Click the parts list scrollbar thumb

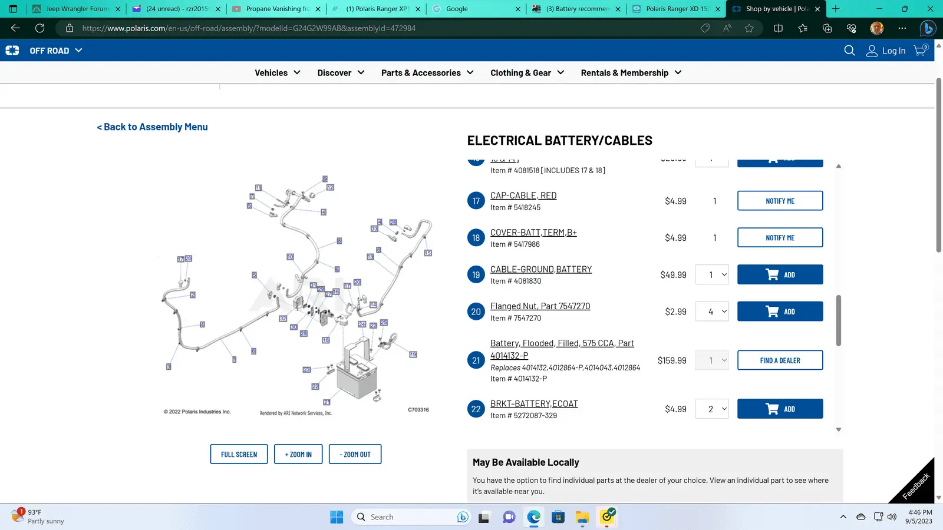coord(838,320)
